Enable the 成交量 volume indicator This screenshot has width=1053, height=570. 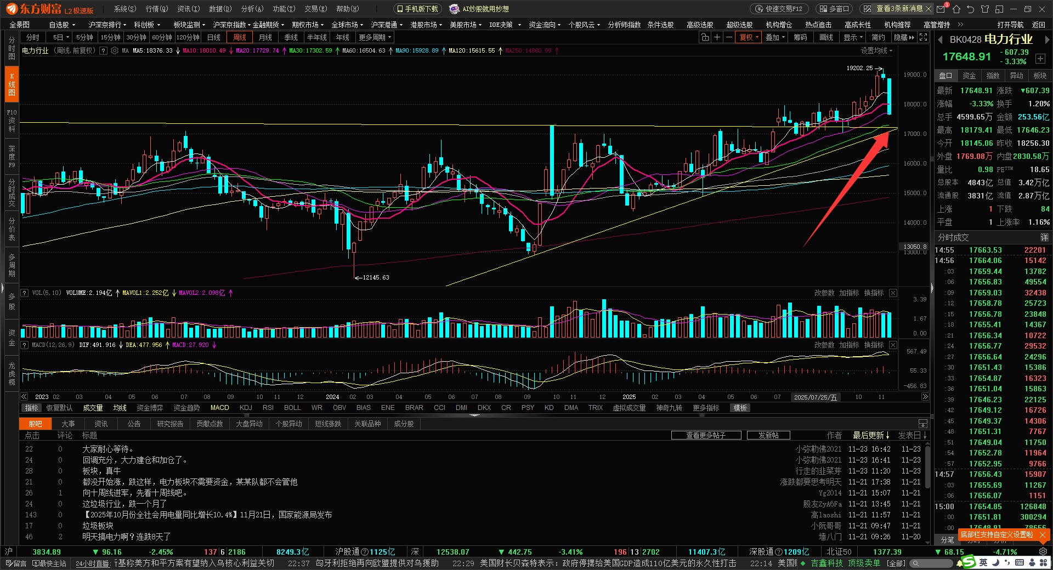click(x=93, y=408)
